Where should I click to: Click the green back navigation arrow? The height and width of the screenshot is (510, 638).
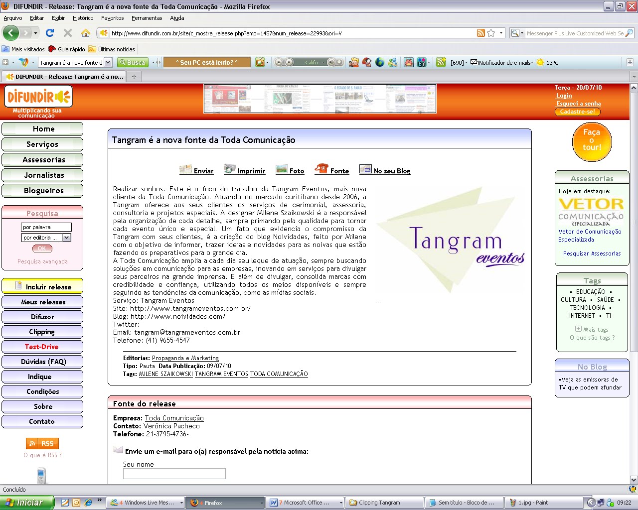point(11,33)
